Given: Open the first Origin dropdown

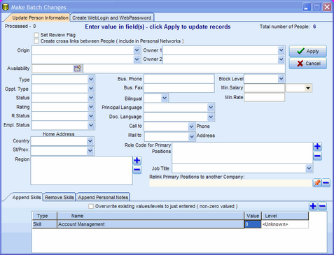Looking at the screenshot, I should pyautogui.click(x=137, y=50).
